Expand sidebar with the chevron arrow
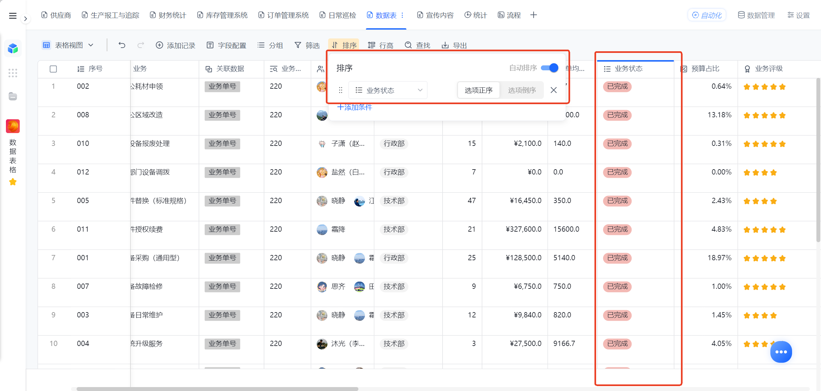821x391 pixels. click(x=25, y=19)
